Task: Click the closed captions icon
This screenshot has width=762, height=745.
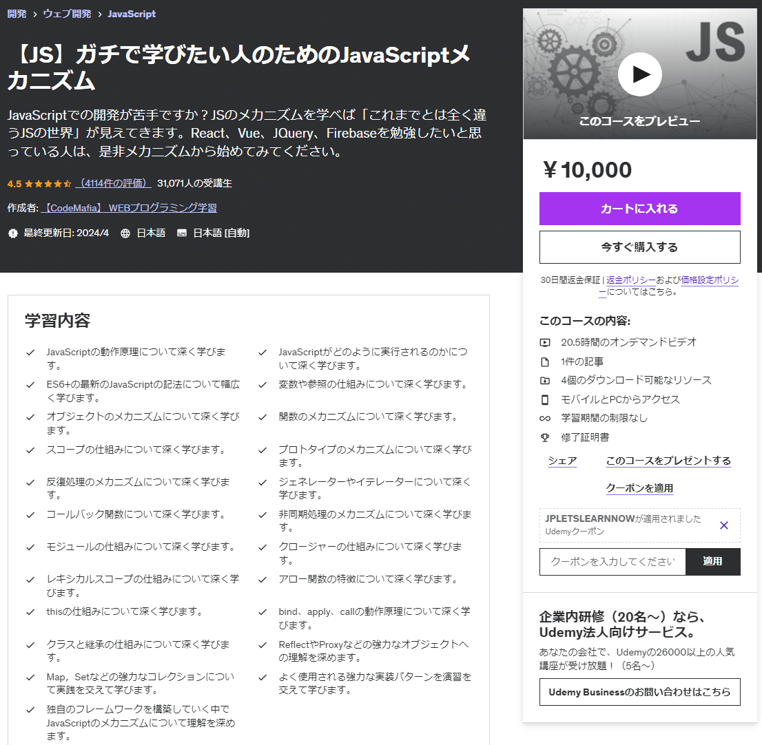Action: pos(182,233)
